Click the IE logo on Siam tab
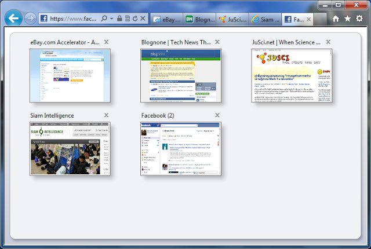 click(x=255, y=19)
